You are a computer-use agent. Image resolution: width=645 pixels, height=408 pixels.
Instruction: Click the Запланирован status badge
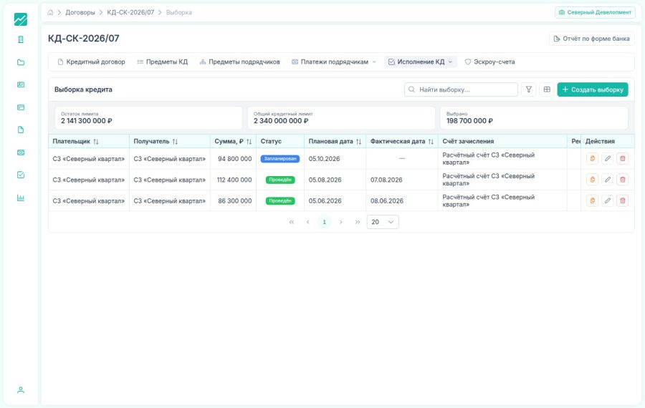pyautogui.click(x=280, y=159)
